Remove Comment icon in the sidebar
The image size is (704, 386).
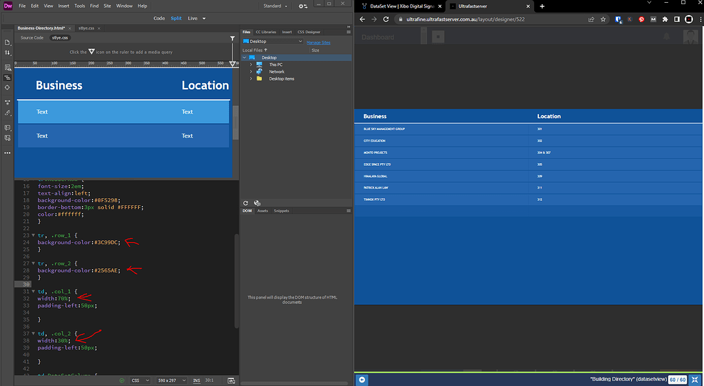pos(7,138)
